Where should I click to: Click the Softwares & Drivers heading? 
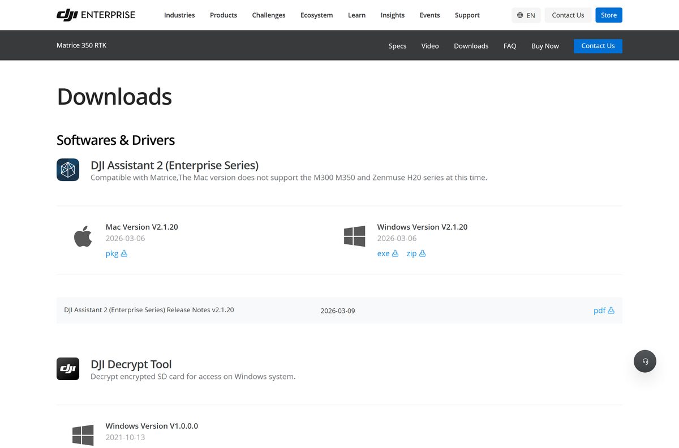116,140
